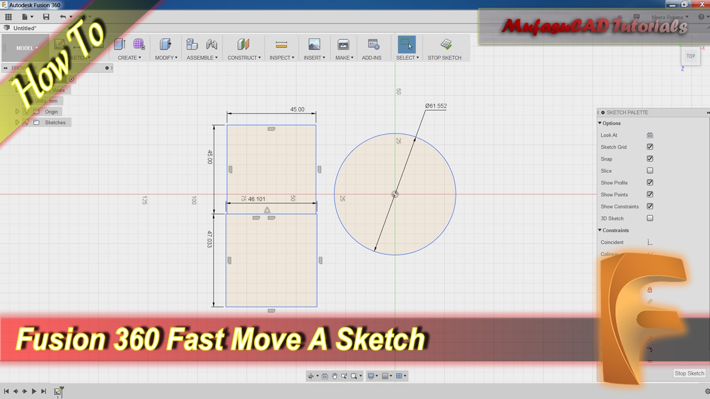Click the Look At icon in Sketch Palette

tap(650, 135)
